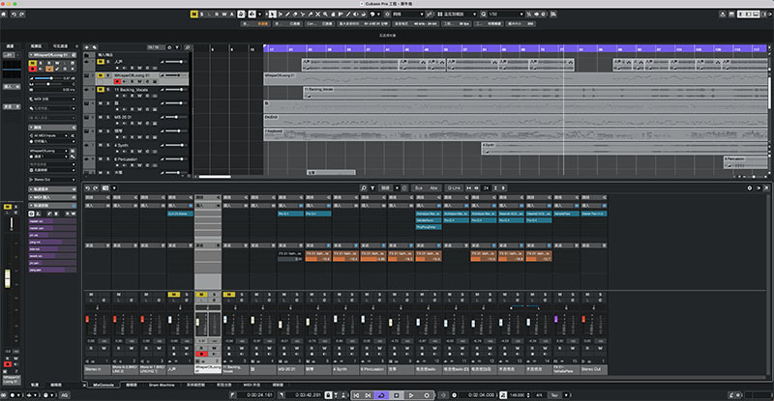This screenshot has width=774, height=401.
Task: Unmute the 11 Backing_Vocals track
Action: (x=101, y=90)
